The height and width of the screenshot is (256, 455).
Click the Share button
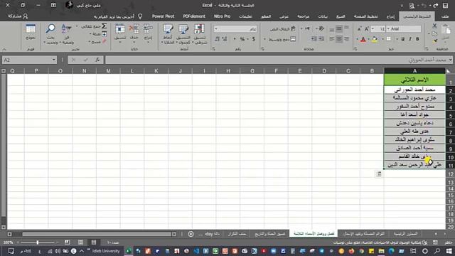tap(18, 16)
